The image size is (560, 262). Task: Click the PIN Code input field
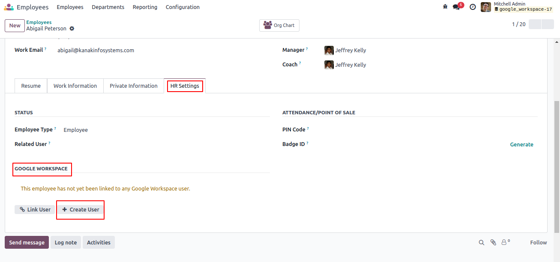[431, 130]
